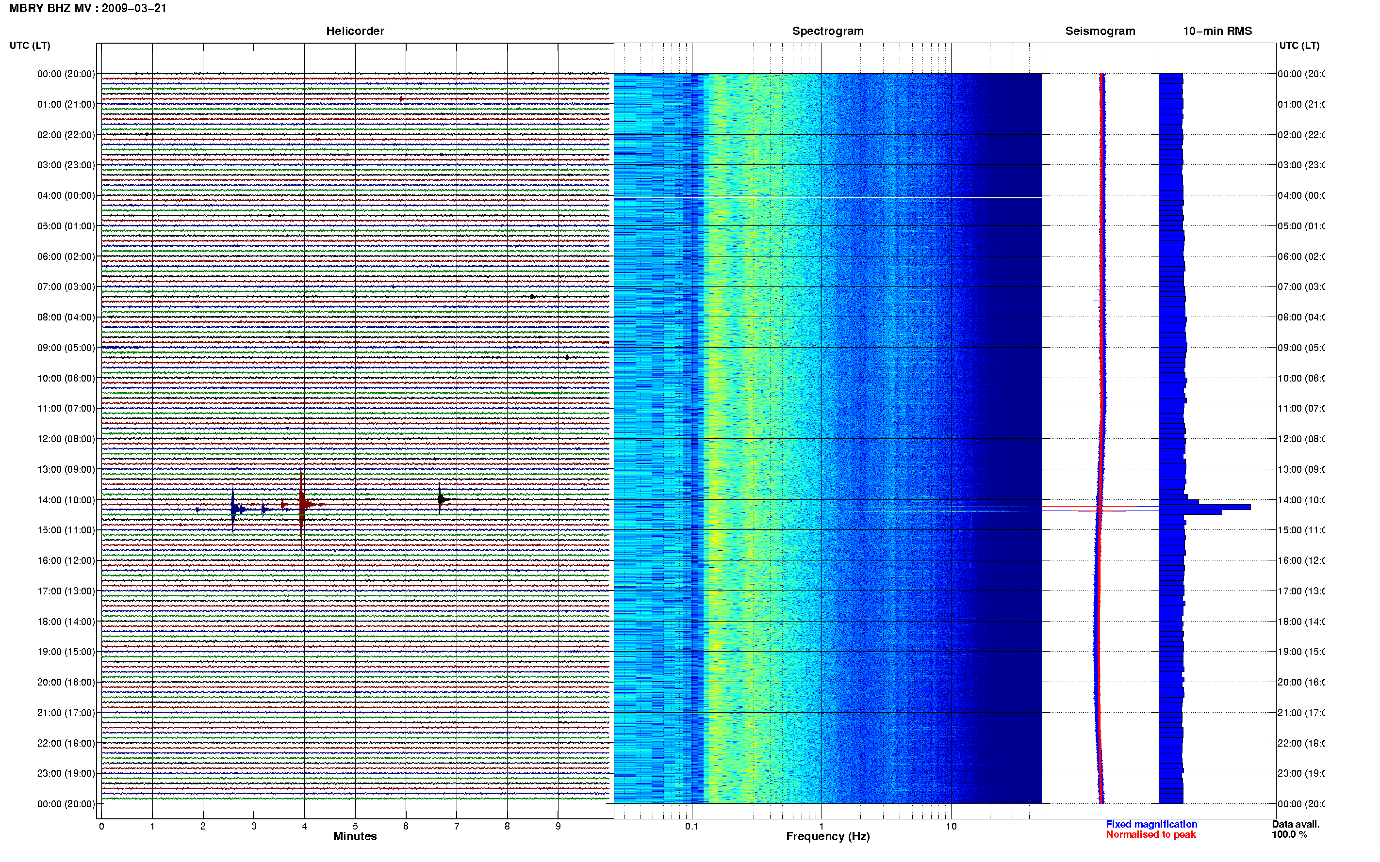
Task: Click the "UTC (LT)" label above the right time axis
Action: [x=1299, y=46]
